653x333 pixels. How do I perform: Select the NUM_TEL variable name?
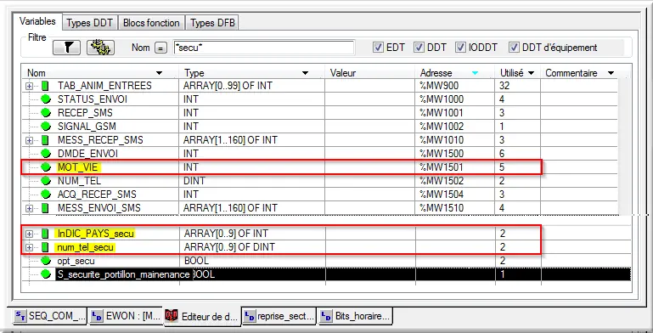click(x=79, y=181)
